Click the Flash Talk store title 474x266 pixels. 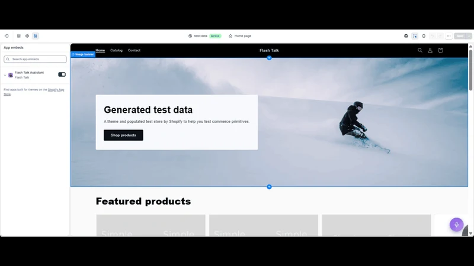(x=269, y=50)
